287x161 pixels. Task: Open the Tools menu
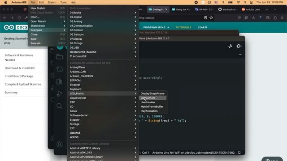(63, 2)
